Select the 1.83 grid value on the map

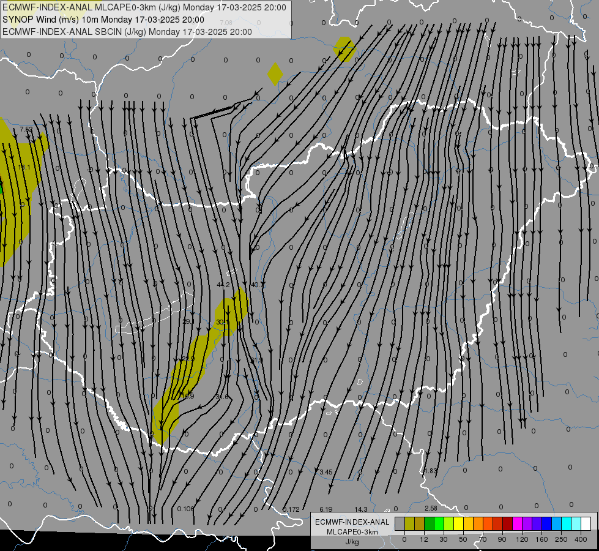[431, 471]
